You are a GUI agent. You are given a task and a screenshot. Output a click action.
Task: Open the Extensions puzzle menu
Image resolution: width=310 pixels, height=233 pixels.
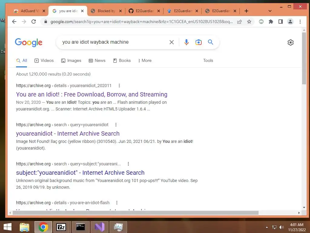point(271,22)
